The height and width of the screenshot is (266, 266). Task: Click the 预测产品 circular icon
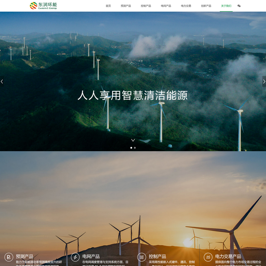tap(8, 257)
